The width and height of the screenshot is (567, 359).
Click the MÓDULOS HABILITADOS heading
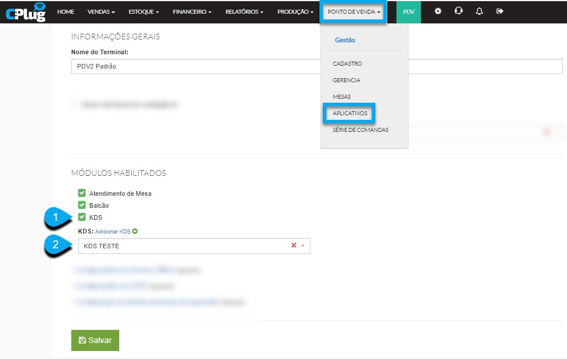(x=119, y=173)
